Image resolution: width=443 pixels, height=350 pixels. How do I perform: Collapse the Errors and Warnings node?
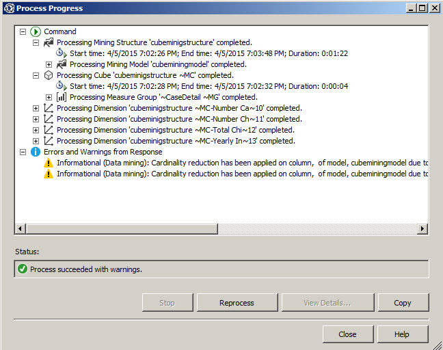(x=23, y=152)
